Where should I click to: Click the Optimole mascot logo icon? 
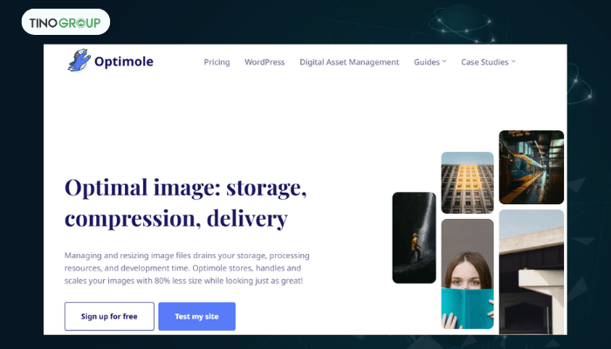(79, 60)
